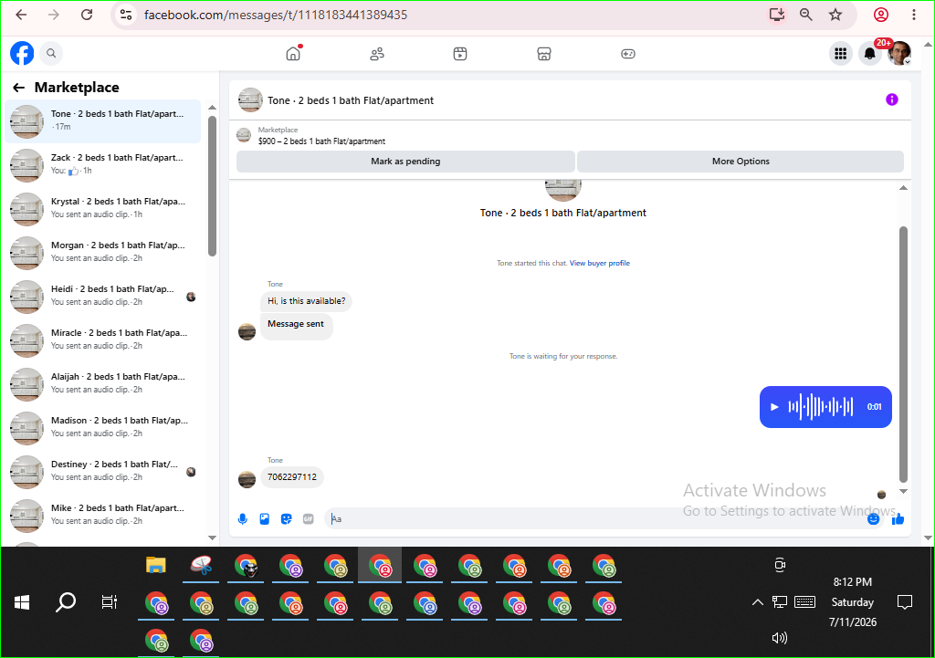Open View buyer profile link
This screenshot has width=935, height=658.
click(599, 263)
